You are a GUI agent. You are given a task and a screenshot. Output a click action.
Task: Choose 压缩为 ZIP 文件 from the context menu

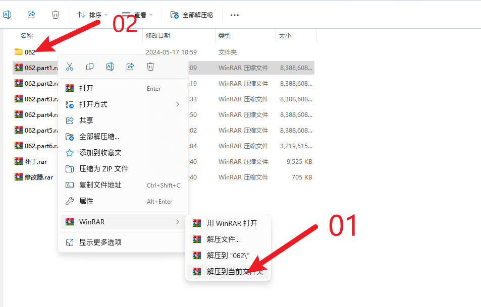[x=123, y=169]
